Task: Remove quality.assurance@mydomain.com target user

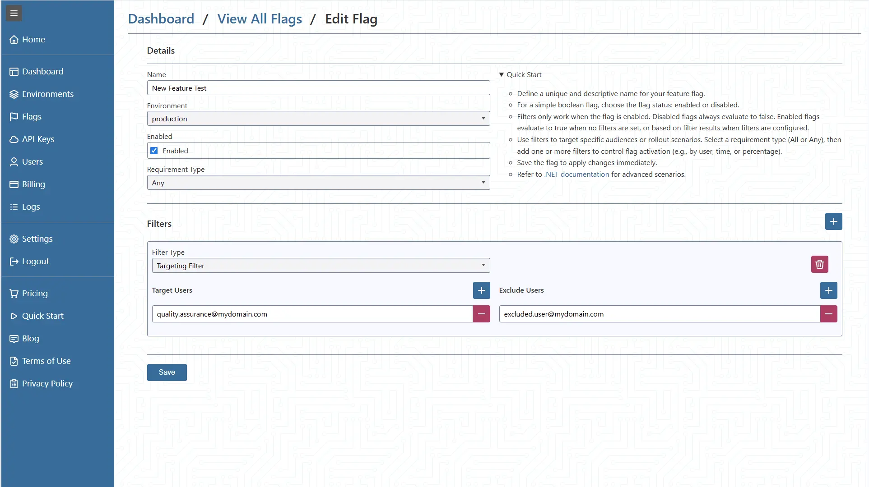Action: 481,314
